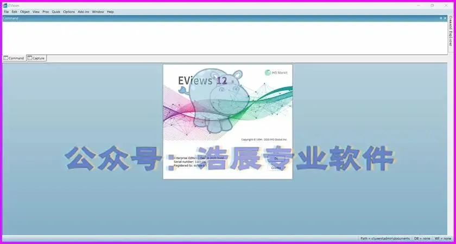Open the File menu
The height and width of the screenshot is (244, 456).
click(x=6, y=12)
